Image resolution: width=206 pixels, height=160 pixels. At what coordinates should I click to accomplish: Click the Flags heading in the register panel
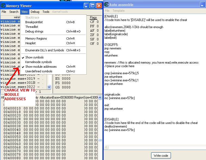point(93,17)
